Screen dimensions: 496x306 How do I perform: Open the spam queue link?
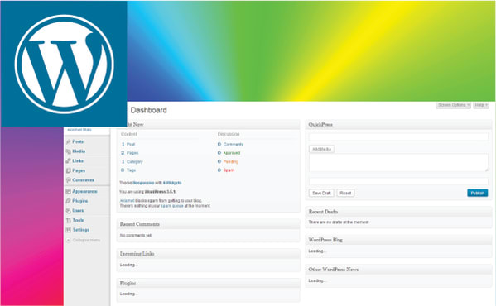[172, 206]
